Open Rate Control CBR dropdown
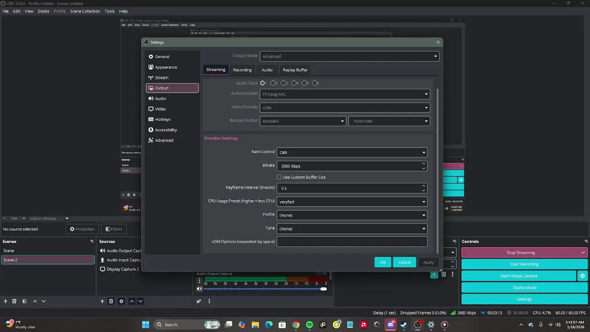Screen dimensions: 590x332 pyautogui.click(x=352, y=153)
